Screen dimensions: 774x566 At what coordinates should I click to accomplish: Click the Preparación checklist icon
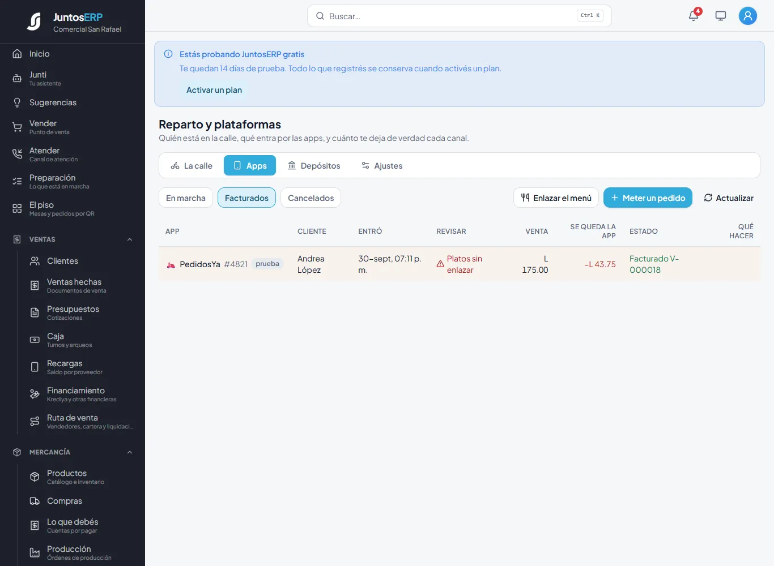(x=17, y=182)
